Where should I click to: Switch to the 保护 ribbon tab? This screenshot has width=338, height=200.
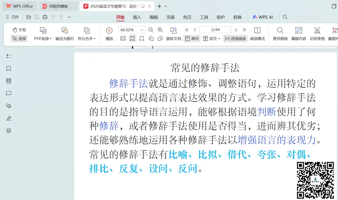tap(221, 17)
